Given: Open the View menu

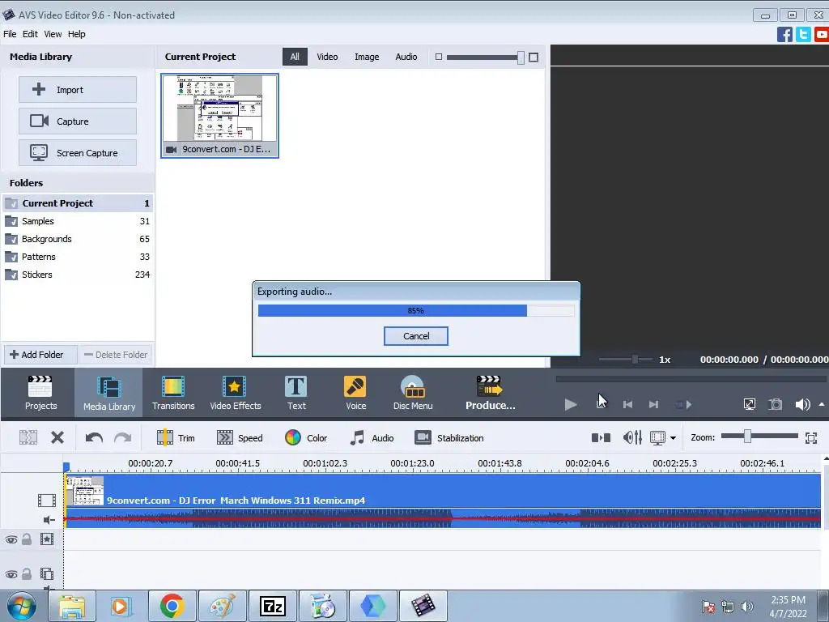Looking at the screenshot, I should click(53, 34).
